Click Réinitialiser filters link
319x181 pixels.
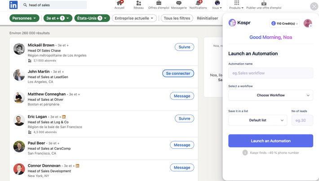pos(207,18)
